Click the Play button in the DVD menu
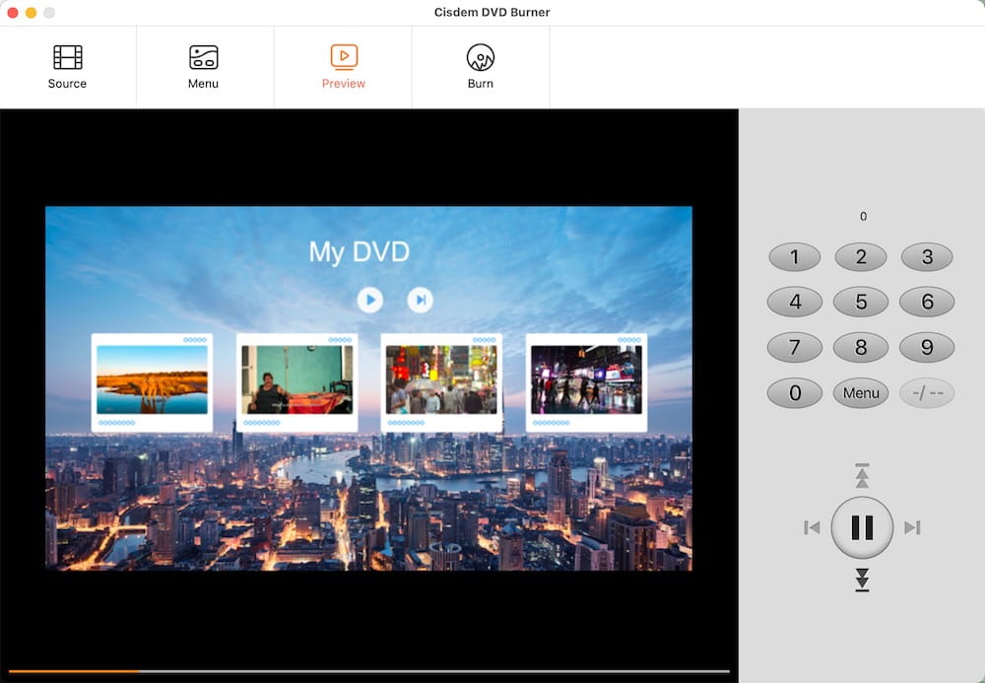This screenshot has height=683, width=985. (x=369, y=301)
